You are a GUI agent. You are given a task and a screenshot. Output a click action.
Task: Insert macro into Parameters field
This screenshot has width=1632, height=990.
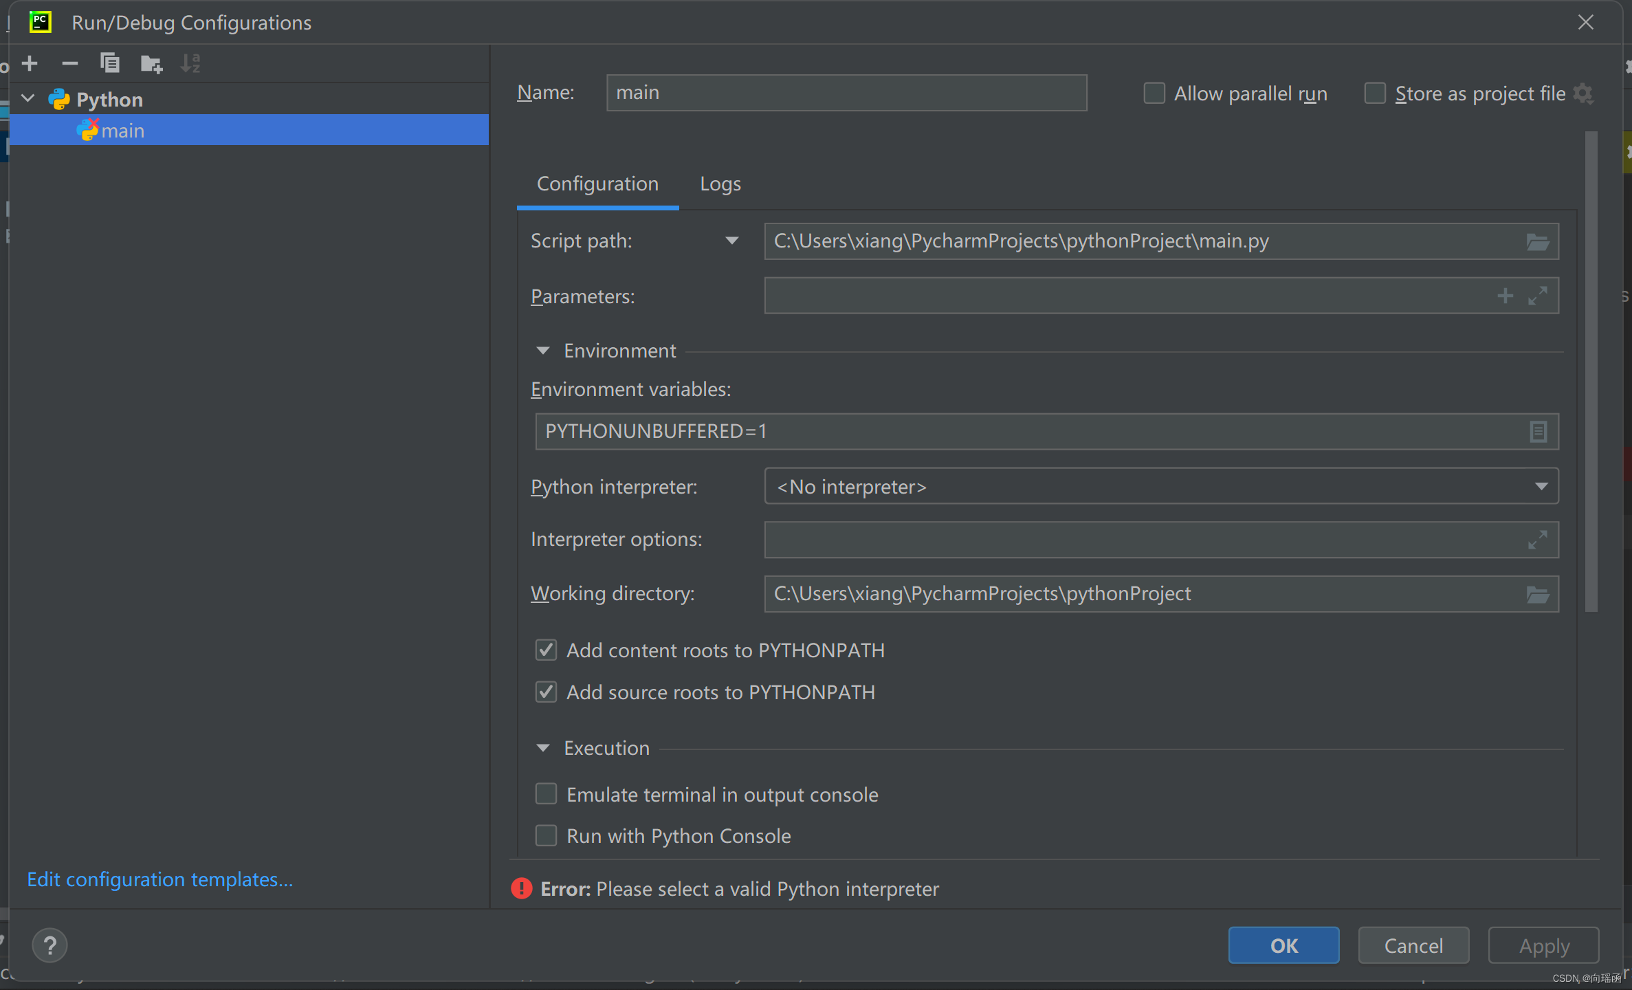click(1505, 296)
